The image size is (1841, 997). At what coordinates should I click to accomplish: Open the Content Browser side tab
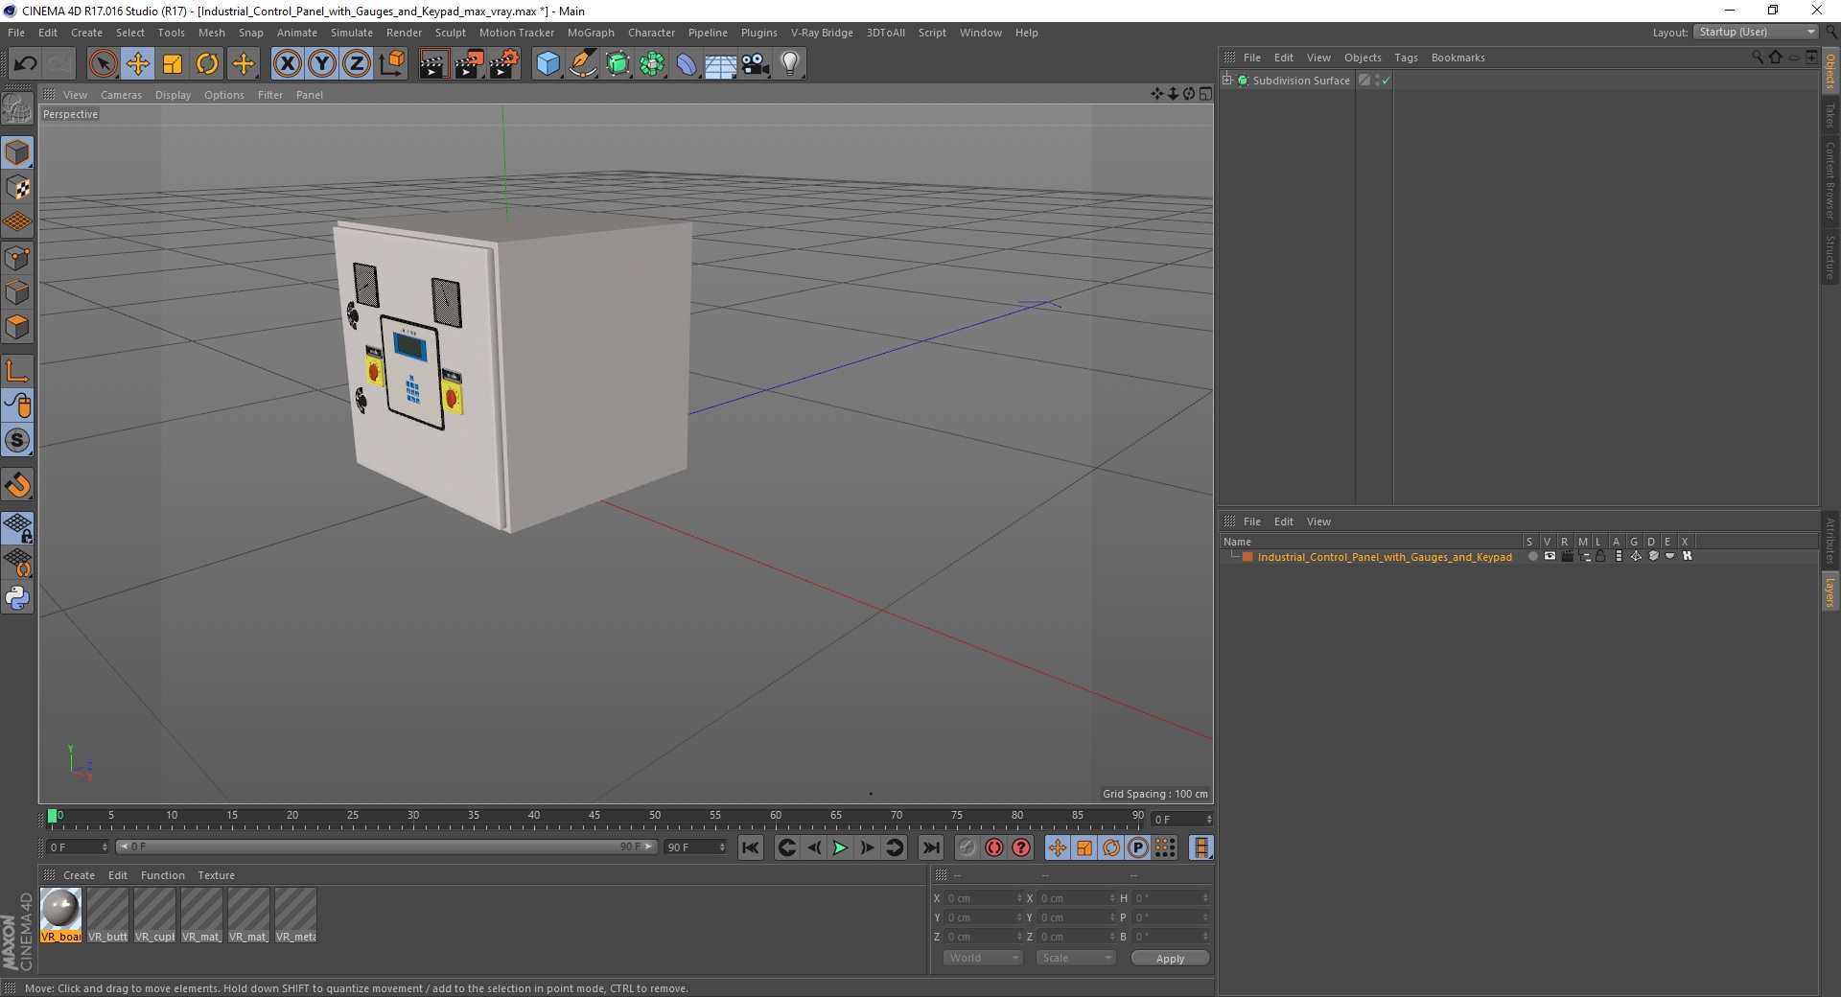click(x=1830, y=180)
